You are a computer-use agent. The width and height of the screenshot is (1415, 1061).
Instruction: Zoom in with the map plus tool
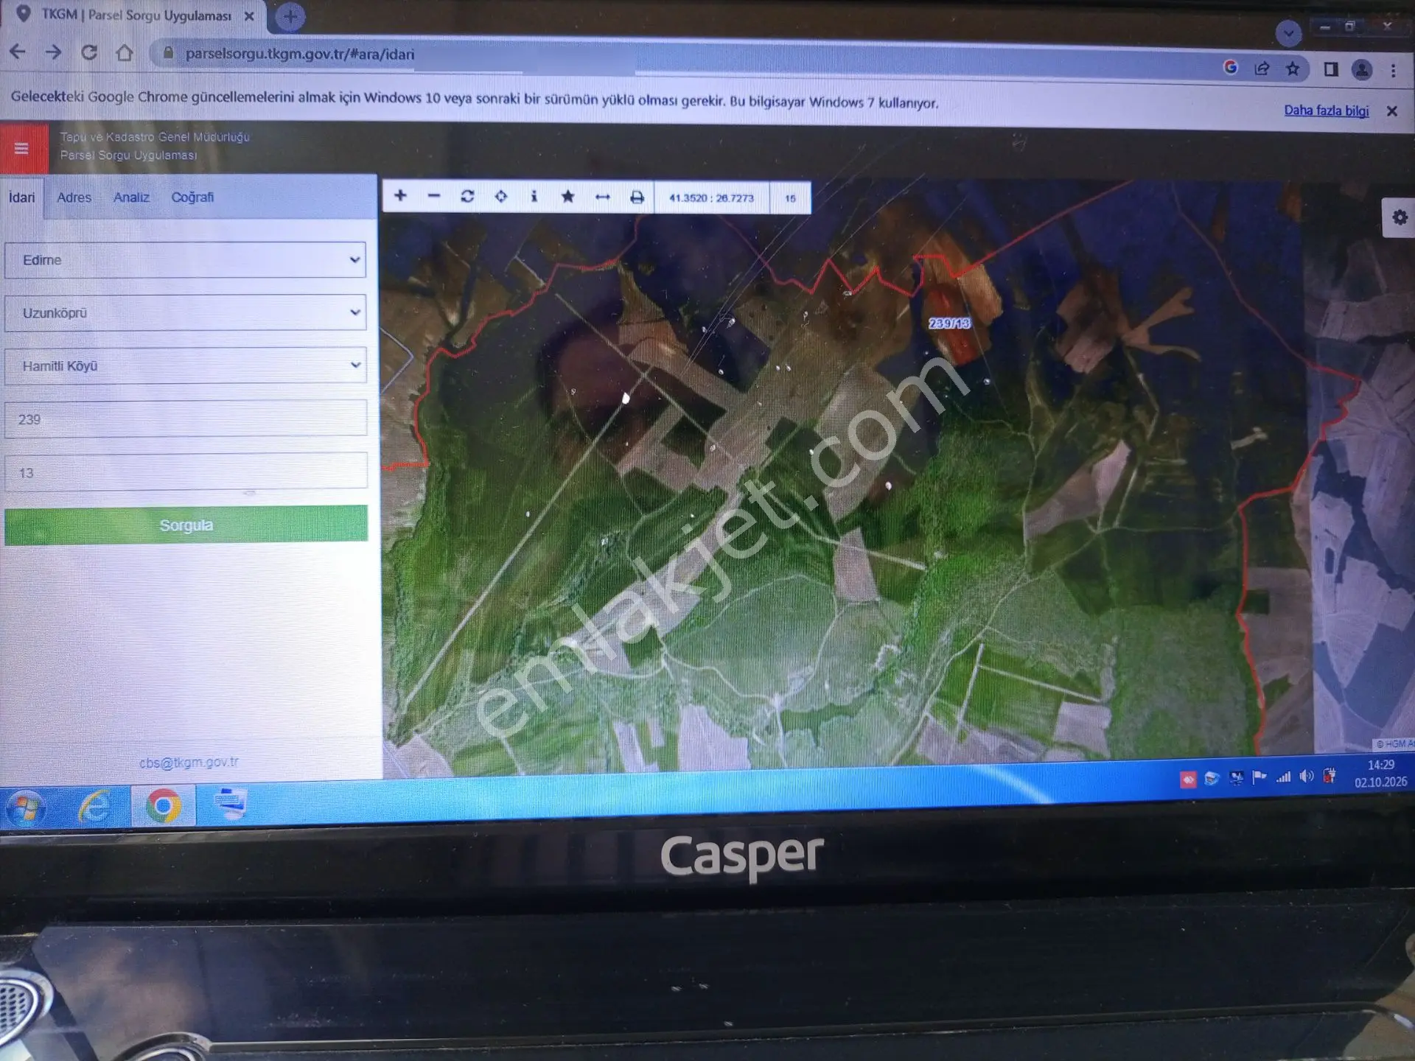tap(400, 196)
